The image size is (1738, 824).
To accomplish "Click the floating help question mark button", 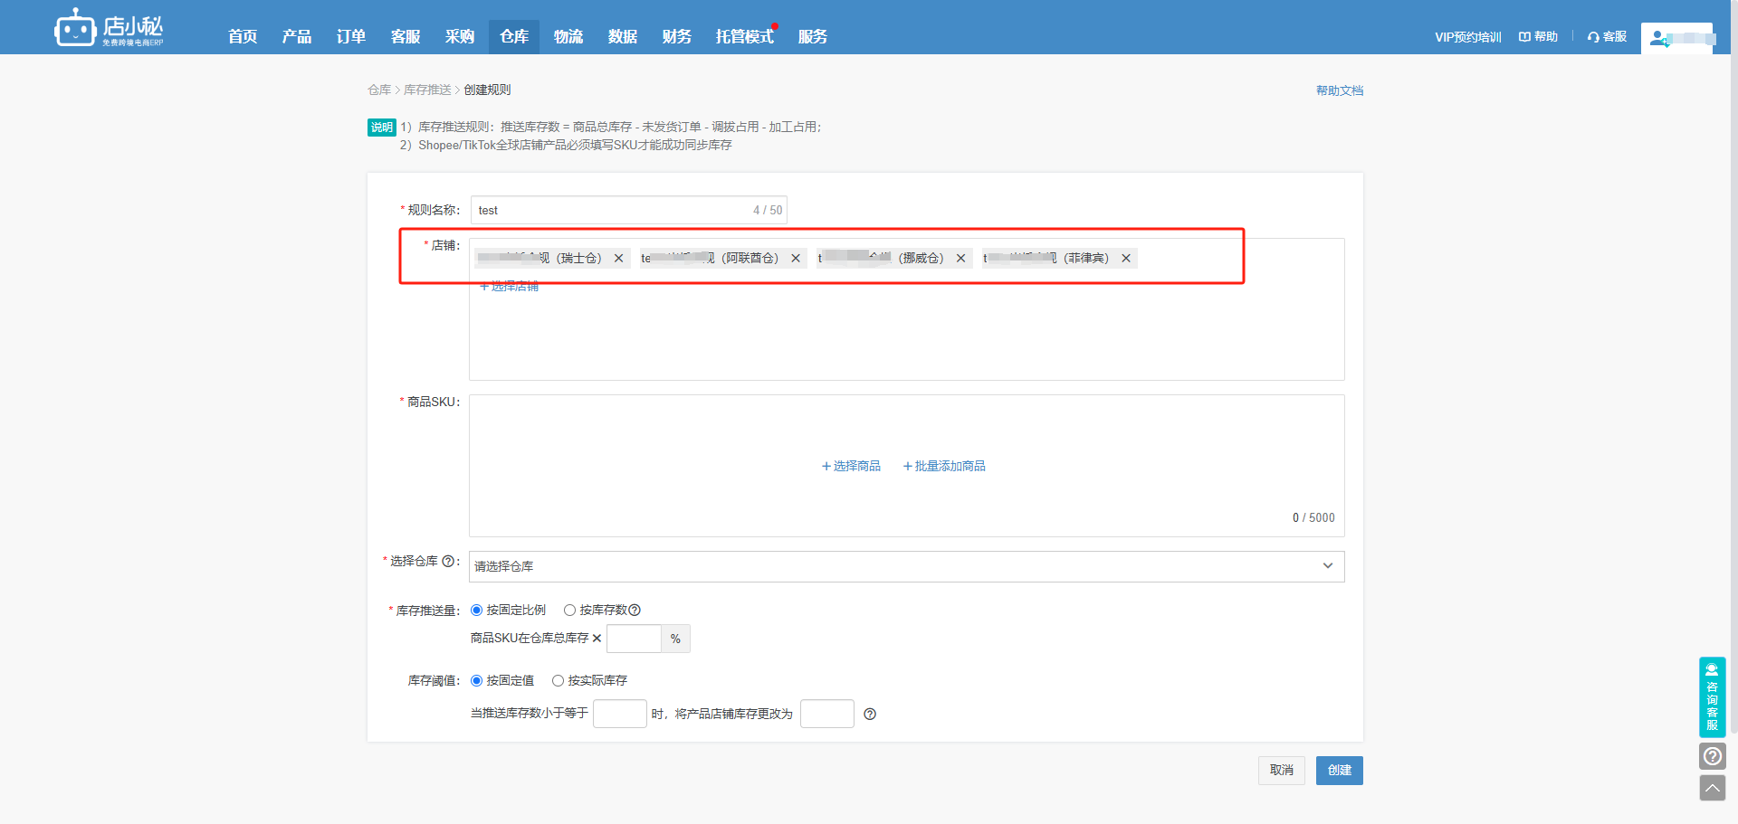I will point(1713,756).
